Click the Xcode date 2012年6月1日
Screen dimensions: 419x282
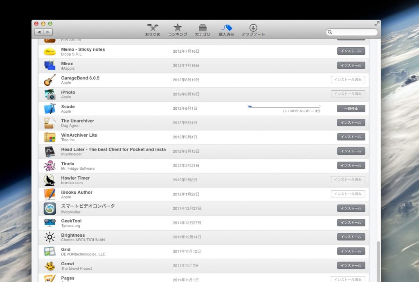pyautogui.click(x=185, y=109)
